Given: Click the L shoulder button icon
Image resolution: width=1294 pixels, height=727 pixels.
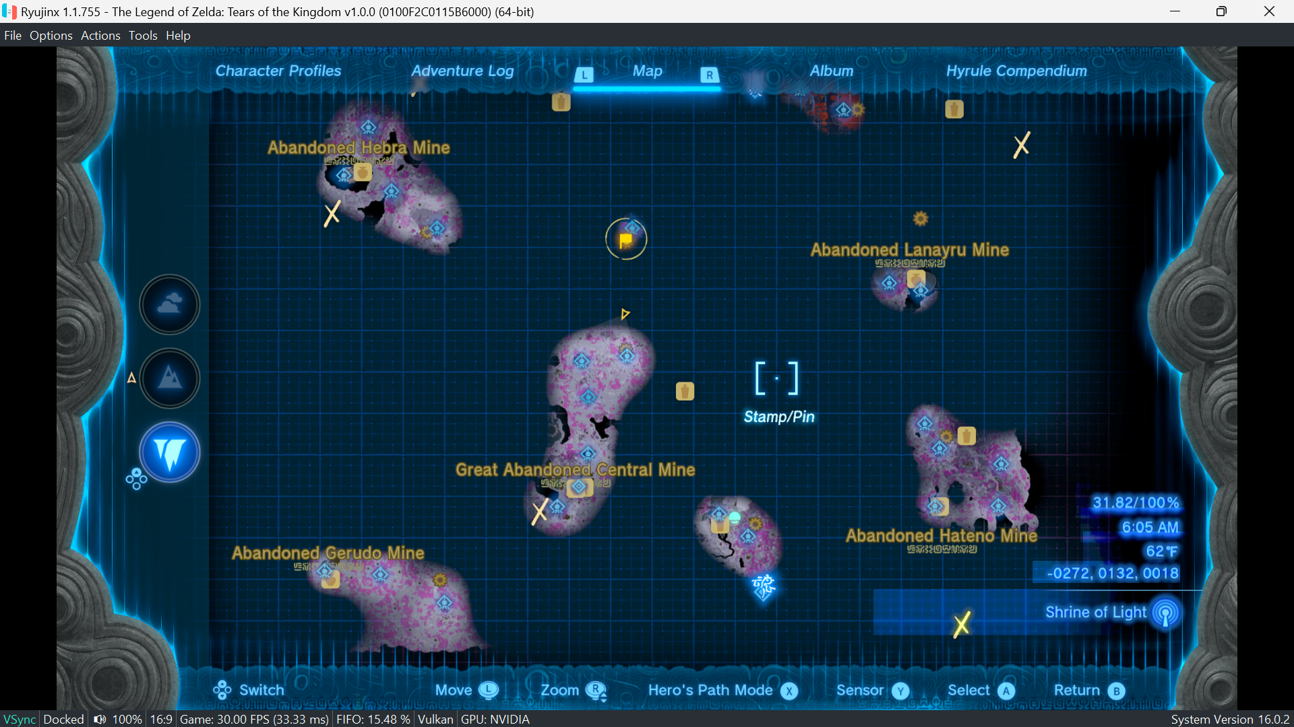Looking at the screenshot, I should point(584,75).
